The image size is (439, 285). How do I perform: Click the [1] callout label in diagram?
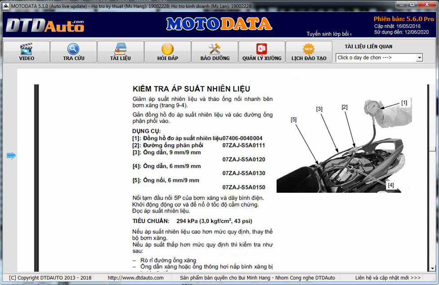[x=404, y=103]
